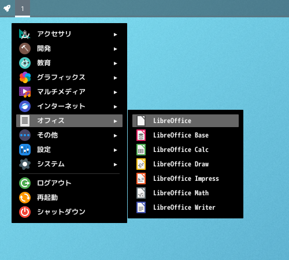289x260 pixels.
Task: Click the その他 three-dots icon
Action: [x=25, y=135]
